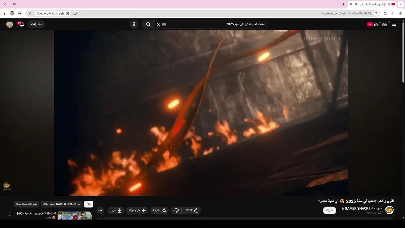Mute tab using the audio indicator
The width and height of the screenshot is (405, 228).
point(356,4)
